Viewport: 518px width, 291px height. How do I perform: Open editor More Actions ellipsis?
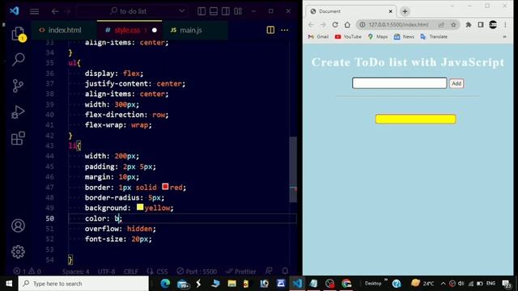pyautogui.click(x=284, y=30)
